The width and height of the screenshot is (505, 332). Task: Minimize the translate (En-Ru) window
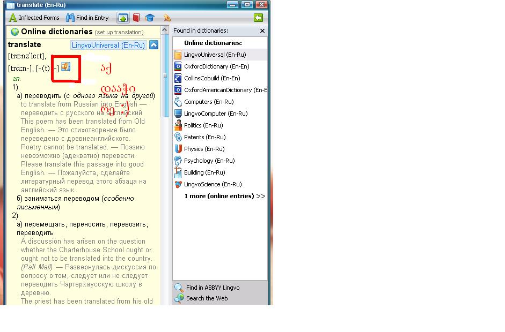click(232, 4)
